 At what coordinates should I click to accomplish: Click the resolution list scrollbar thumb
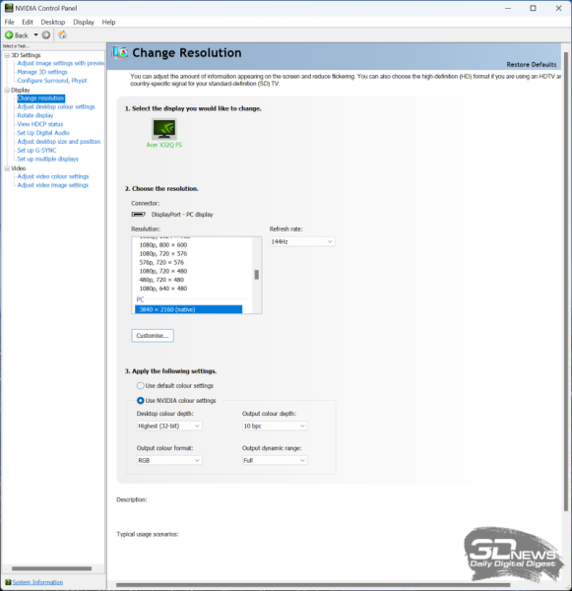tap(257, 275)
